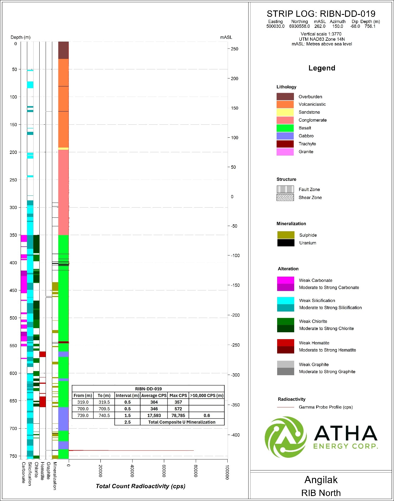Select the Overburden lithology color swatch
394x501 pixels.
pos(285,97)
